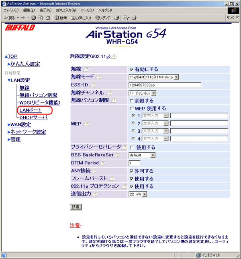Open the WDS(リピータ機能) link
241x259 pixels.
[x=40, y=103]
